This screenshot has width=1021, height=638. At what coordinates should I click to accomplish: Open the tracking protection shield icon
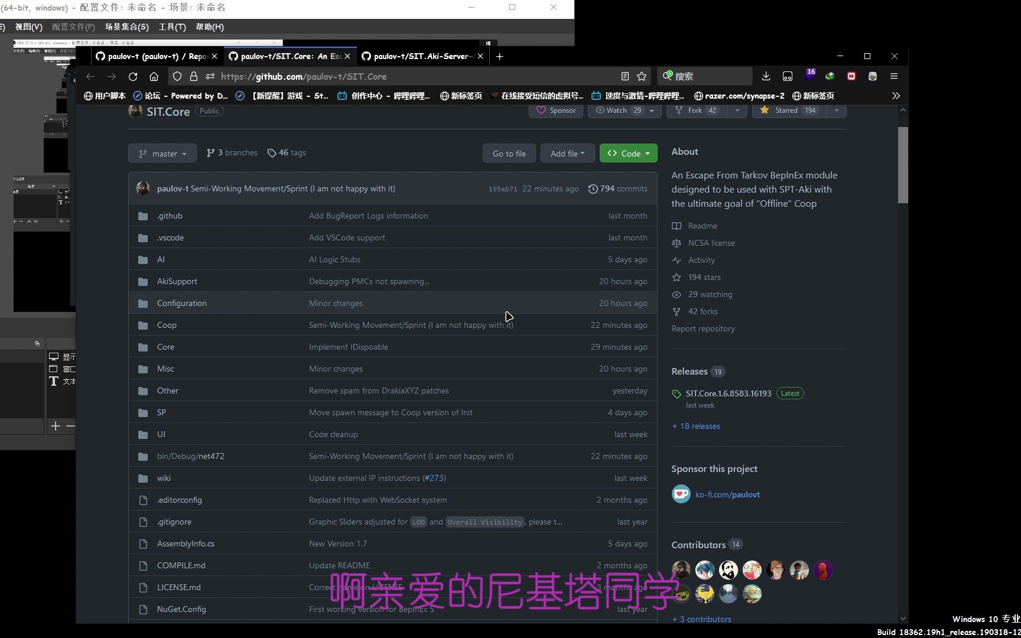(x=177, y=76)
